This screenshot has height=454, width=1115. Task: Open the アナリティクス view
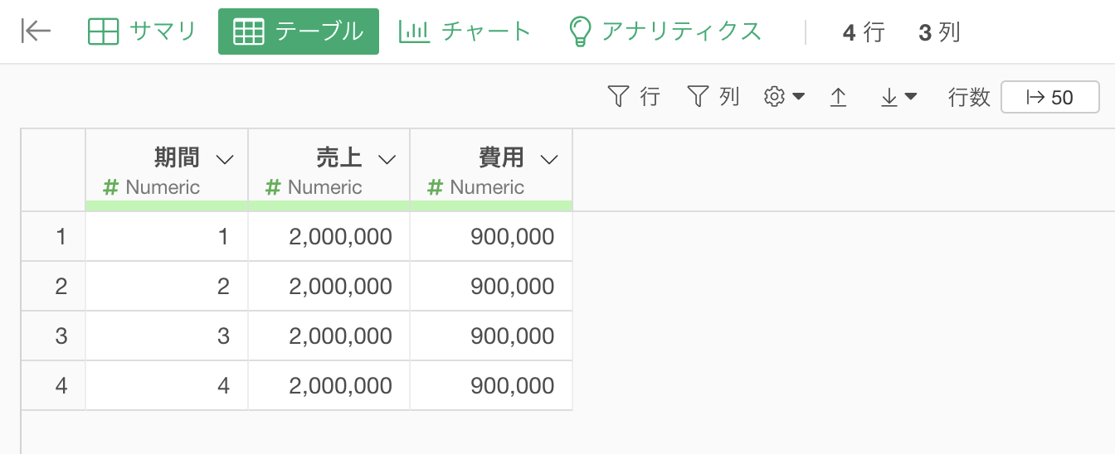pyautogui.click(x=665, y=31)
